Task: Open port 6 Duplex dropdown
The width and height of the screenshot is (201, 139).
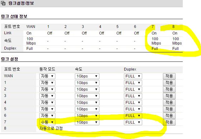Action: point(133,116)
